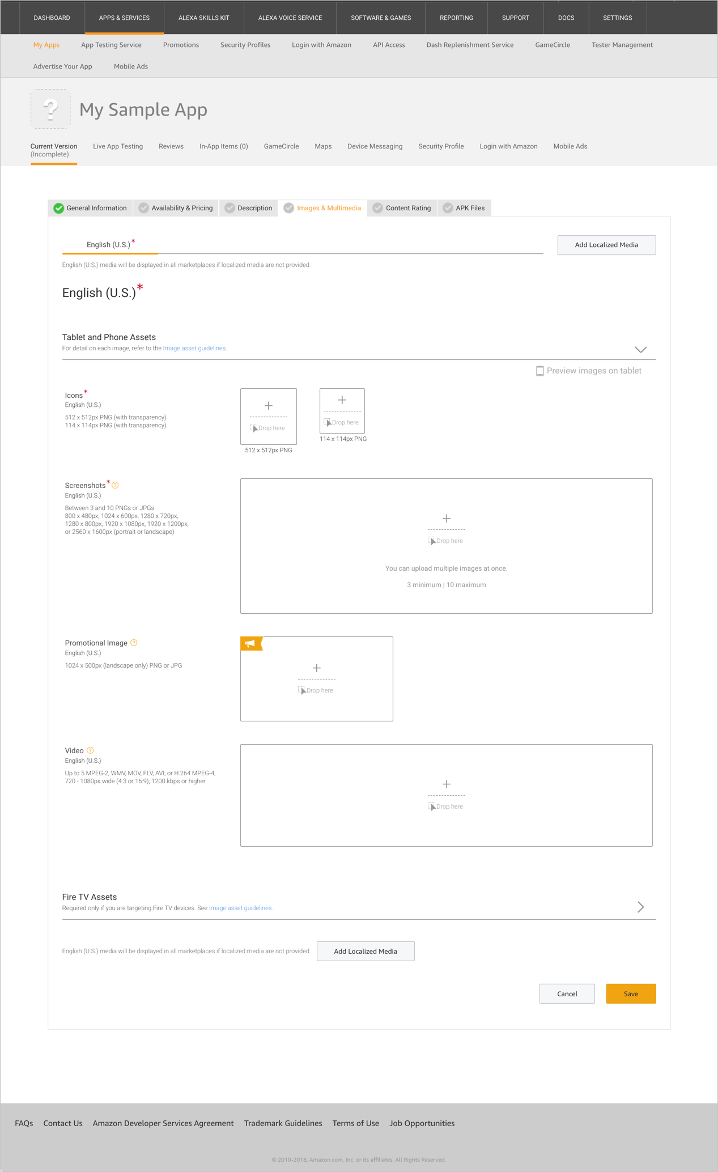
Task: Open the GameCircle submenu item at top
Action: pyautogui.click(x=553, y=45)
